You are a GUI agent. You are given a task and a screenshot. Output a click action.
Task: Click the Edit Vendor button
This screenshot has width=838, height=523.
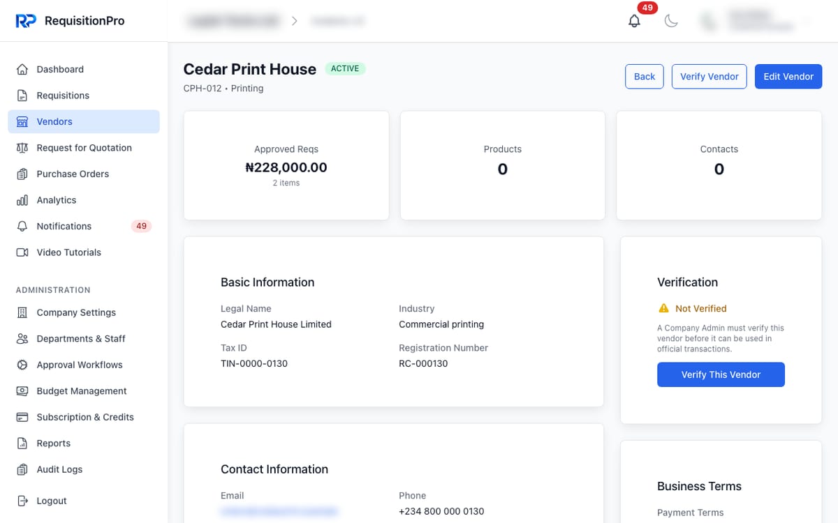[x=788, y=77]
